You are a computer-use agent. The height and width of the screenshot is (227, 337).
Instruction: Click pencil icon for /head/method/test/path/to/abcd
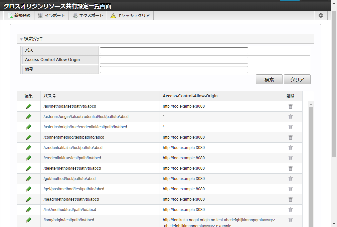(x=29, y=199)
